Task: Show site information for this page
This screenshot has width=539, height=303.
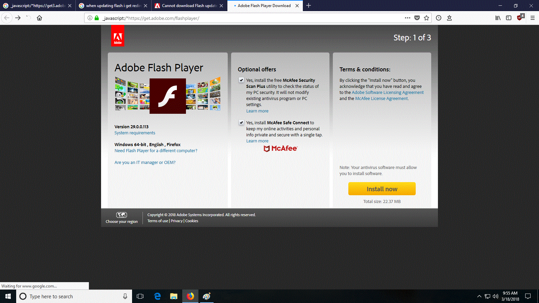Action: (x=90, y=18)
